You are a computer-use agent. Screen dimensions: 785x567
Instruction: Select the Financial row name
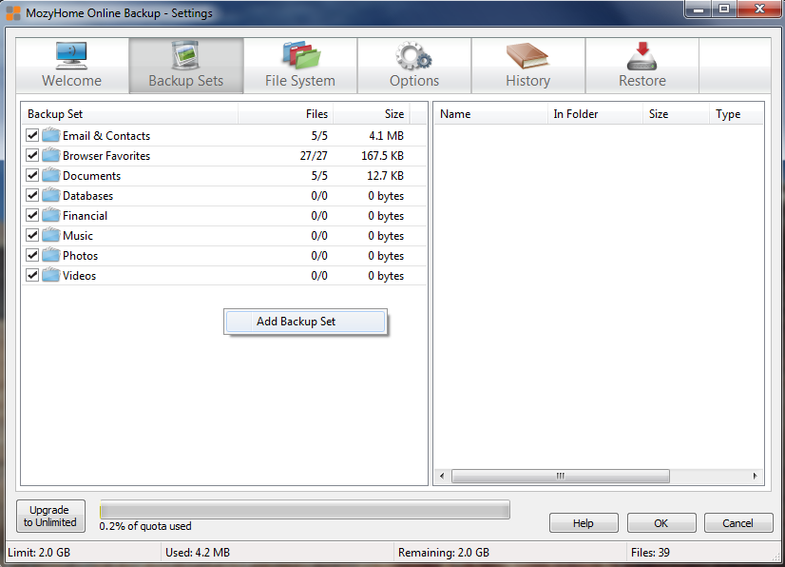click(86, 216)
